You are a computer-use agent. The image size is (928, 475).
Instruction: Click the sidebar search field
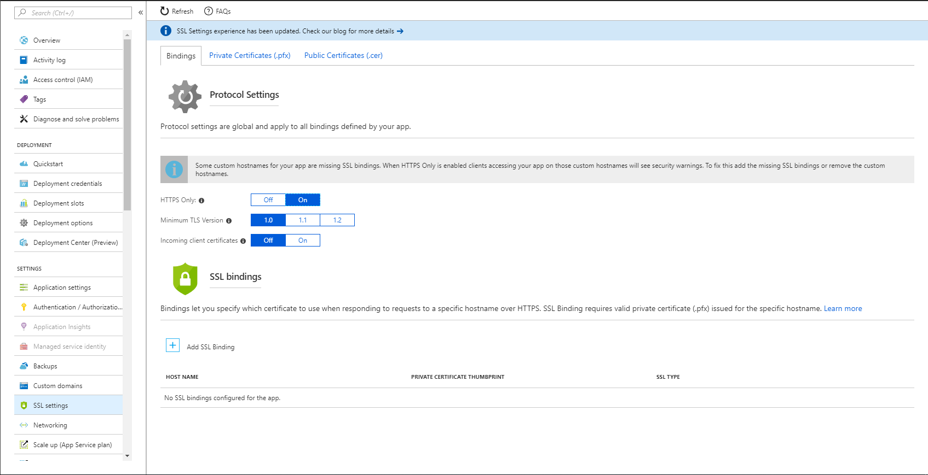point(73,13)
